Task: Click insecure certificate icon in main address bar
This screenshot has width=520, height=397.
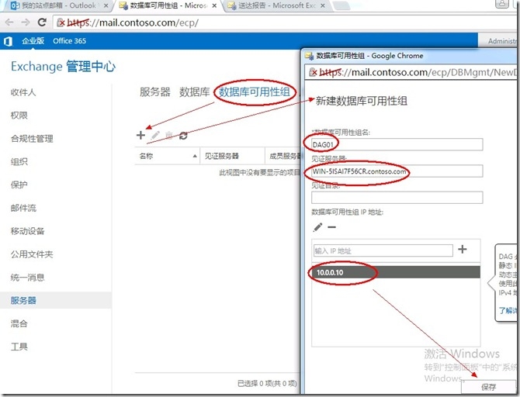Action: click(x=61, y=22)
